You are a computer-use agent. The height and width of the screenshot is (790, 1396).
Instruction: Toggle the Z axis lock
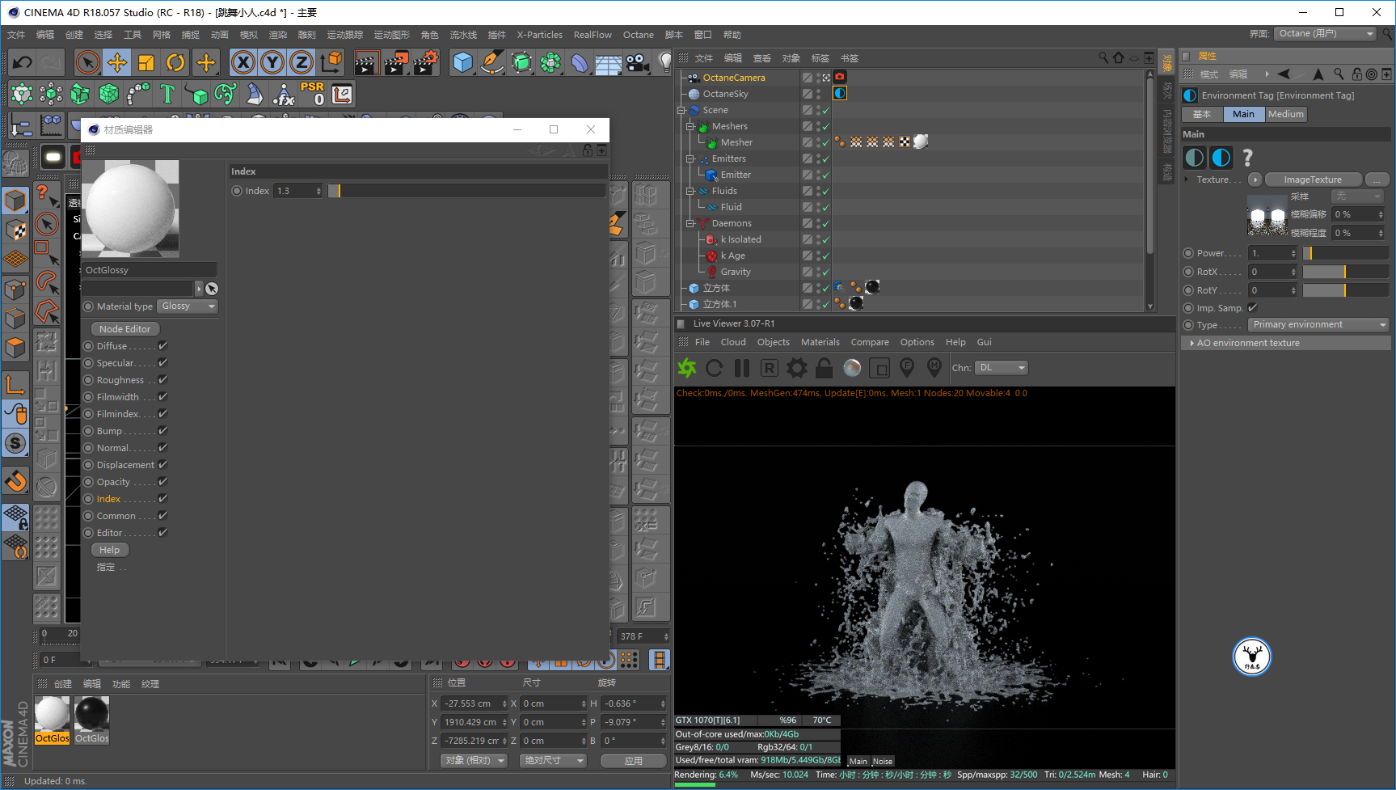(x=302, y=62)
